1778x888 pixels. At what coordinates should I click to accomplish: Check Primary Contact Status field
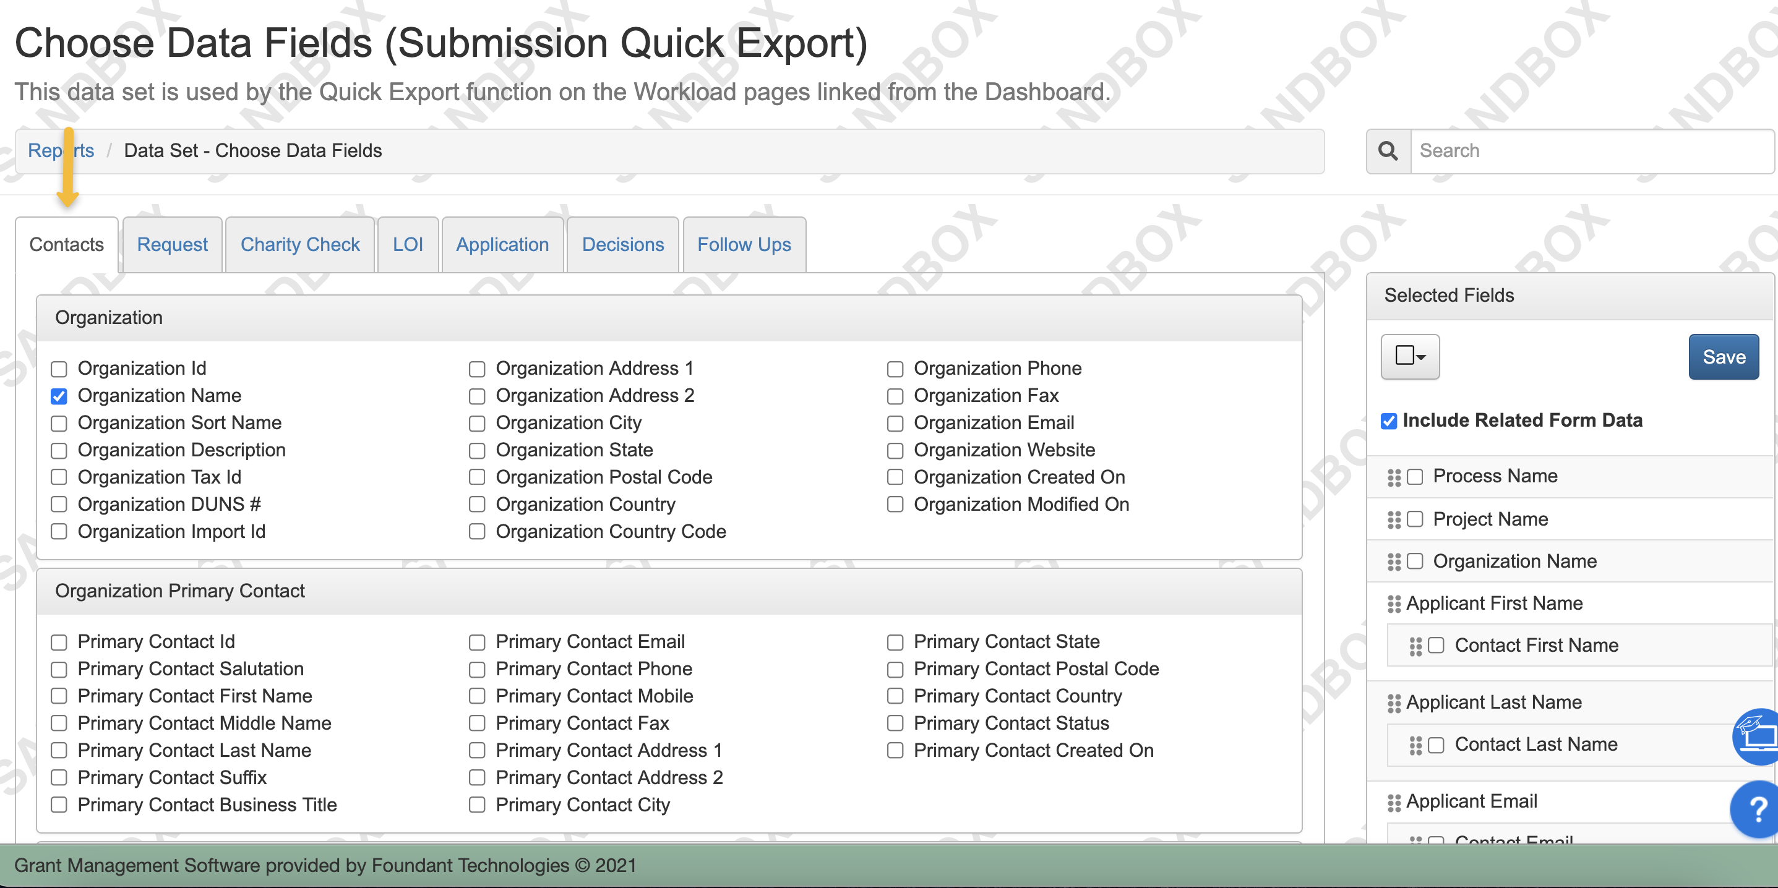pyautogui.click(x=895, y=724)
